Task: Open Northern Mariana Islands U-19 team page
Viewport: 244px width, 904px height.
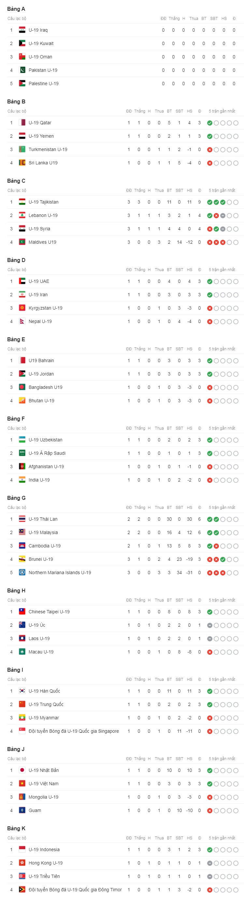Action: pyautogui.click(x=60, y=573)
